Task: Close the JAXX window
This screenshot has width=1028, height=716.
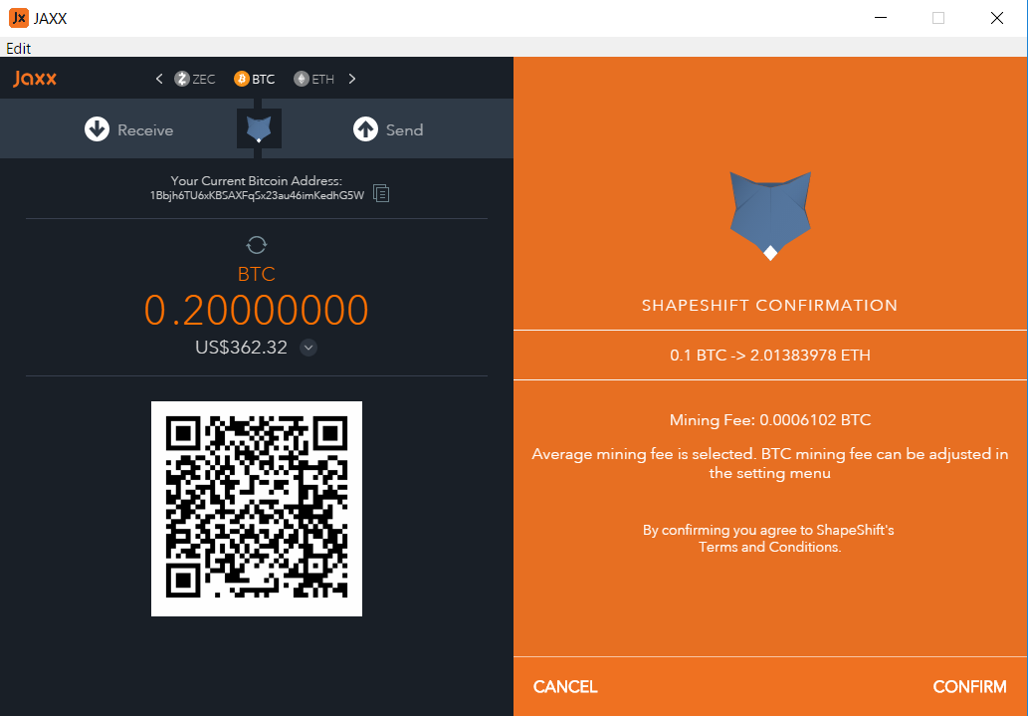Action: point(996,18)
